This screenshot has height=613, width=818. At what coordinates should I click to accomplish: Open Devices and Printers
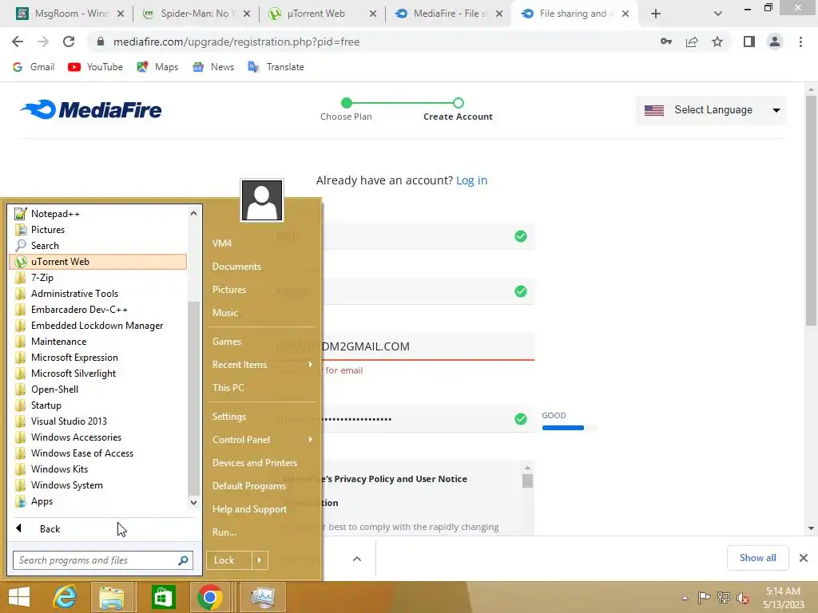coord(262,463)
